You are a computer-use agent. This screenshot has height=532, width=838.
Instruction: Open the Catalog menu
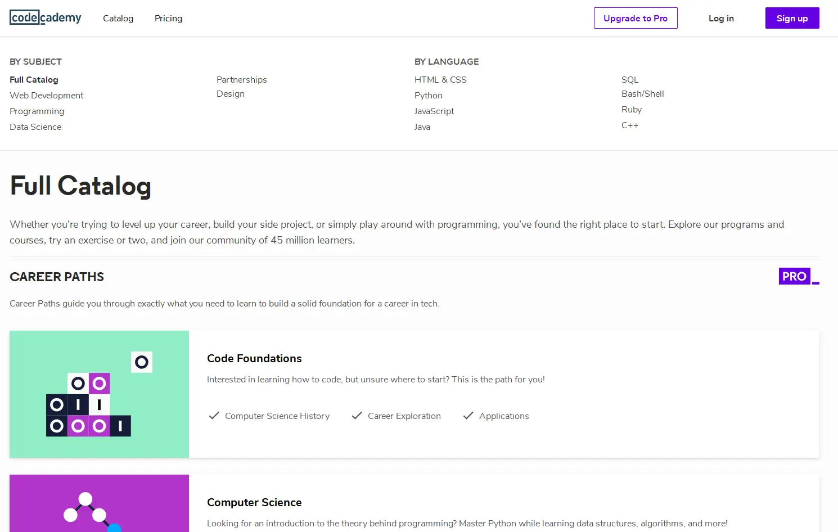point(118,18)
